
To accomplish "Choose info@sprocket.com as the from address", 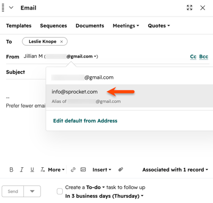I will [129, 96].
